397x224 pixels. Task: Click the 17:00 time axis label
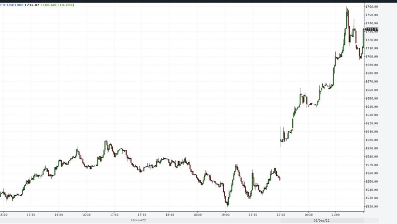(x=114, y=215)
